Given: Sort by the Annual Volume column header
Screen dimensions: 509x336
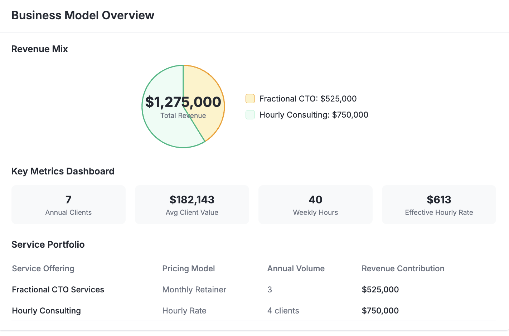Looking at the screenshot, I should point(296,268).
